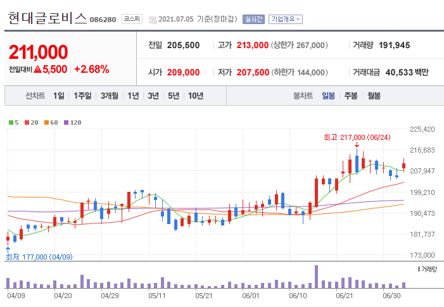This screenshot has height=307, width=444.
Task: Click the orange 60-day moving average swatch
Action: click(47, 123)
